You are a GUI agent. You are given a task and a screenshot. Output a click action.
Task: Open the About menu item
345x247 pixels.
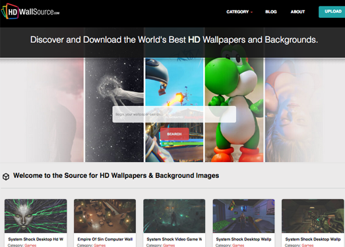pos(298,12)
